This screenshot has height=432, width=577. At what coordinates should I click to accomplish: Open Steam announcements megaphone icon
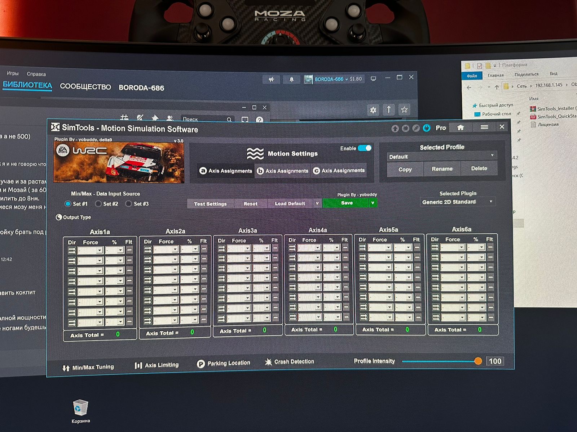271,80
